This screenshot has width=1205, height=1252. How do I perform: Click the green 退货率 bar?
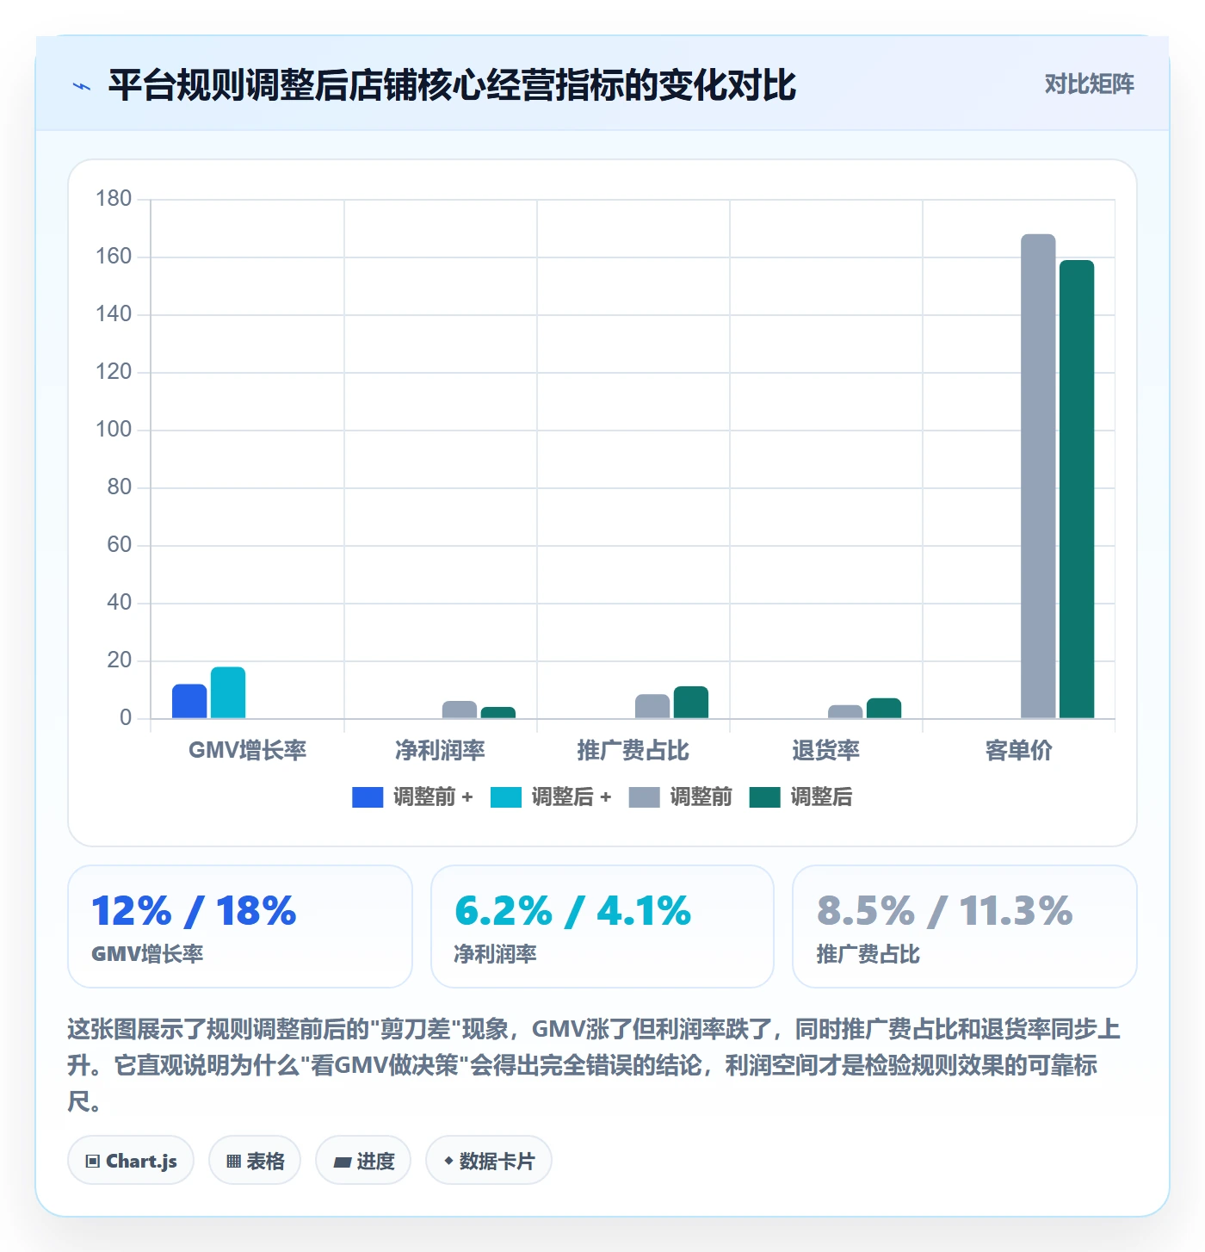point(884,708)
